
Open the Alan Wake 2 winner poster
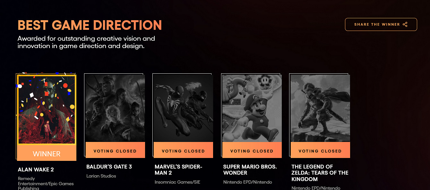click(47, 110)
